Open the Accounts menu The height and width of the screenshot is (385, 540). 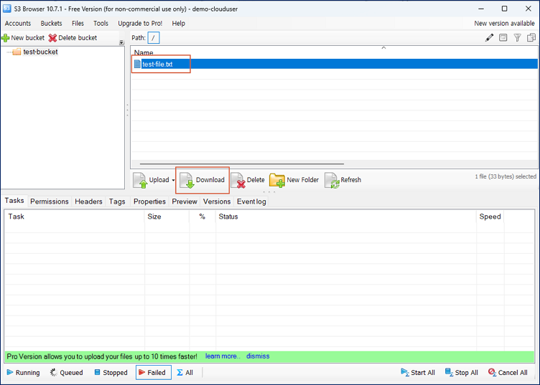(18, 24)
